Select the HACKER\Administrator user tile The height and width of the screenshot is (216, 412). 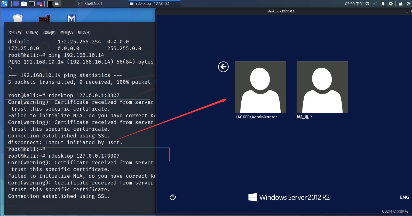pos(260,87)
